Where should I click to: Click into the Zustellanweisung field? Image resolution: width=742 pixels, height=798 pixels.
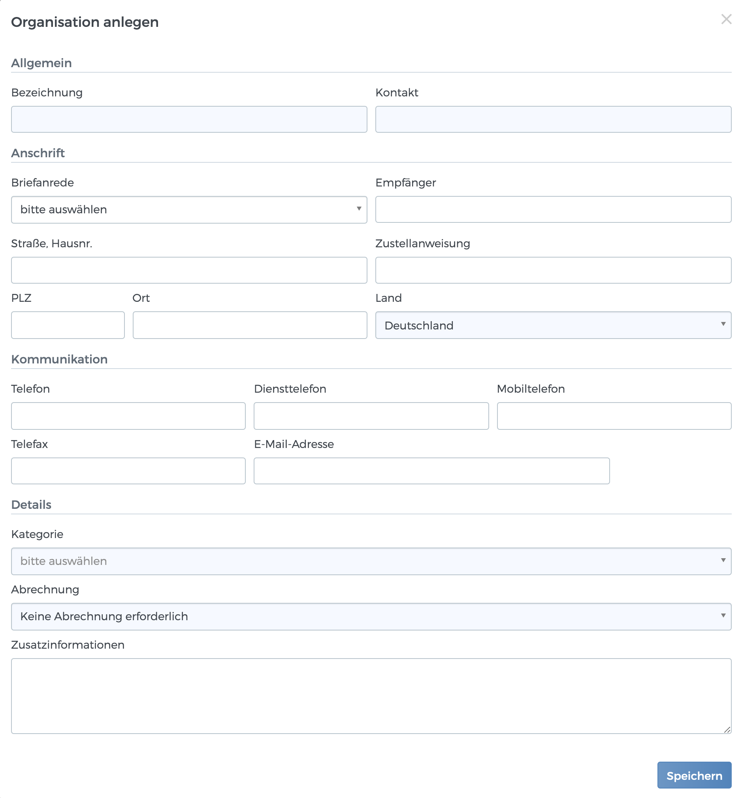click(x=553, y=270)
